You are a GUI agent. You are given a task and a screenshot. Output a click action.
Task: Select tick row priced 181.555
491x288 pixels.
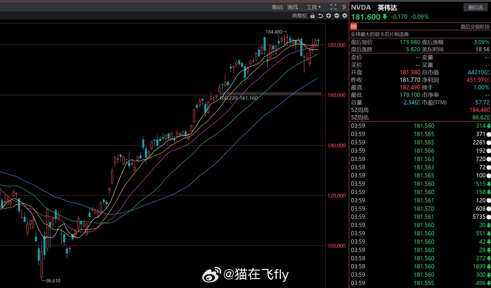pos(420,283)
